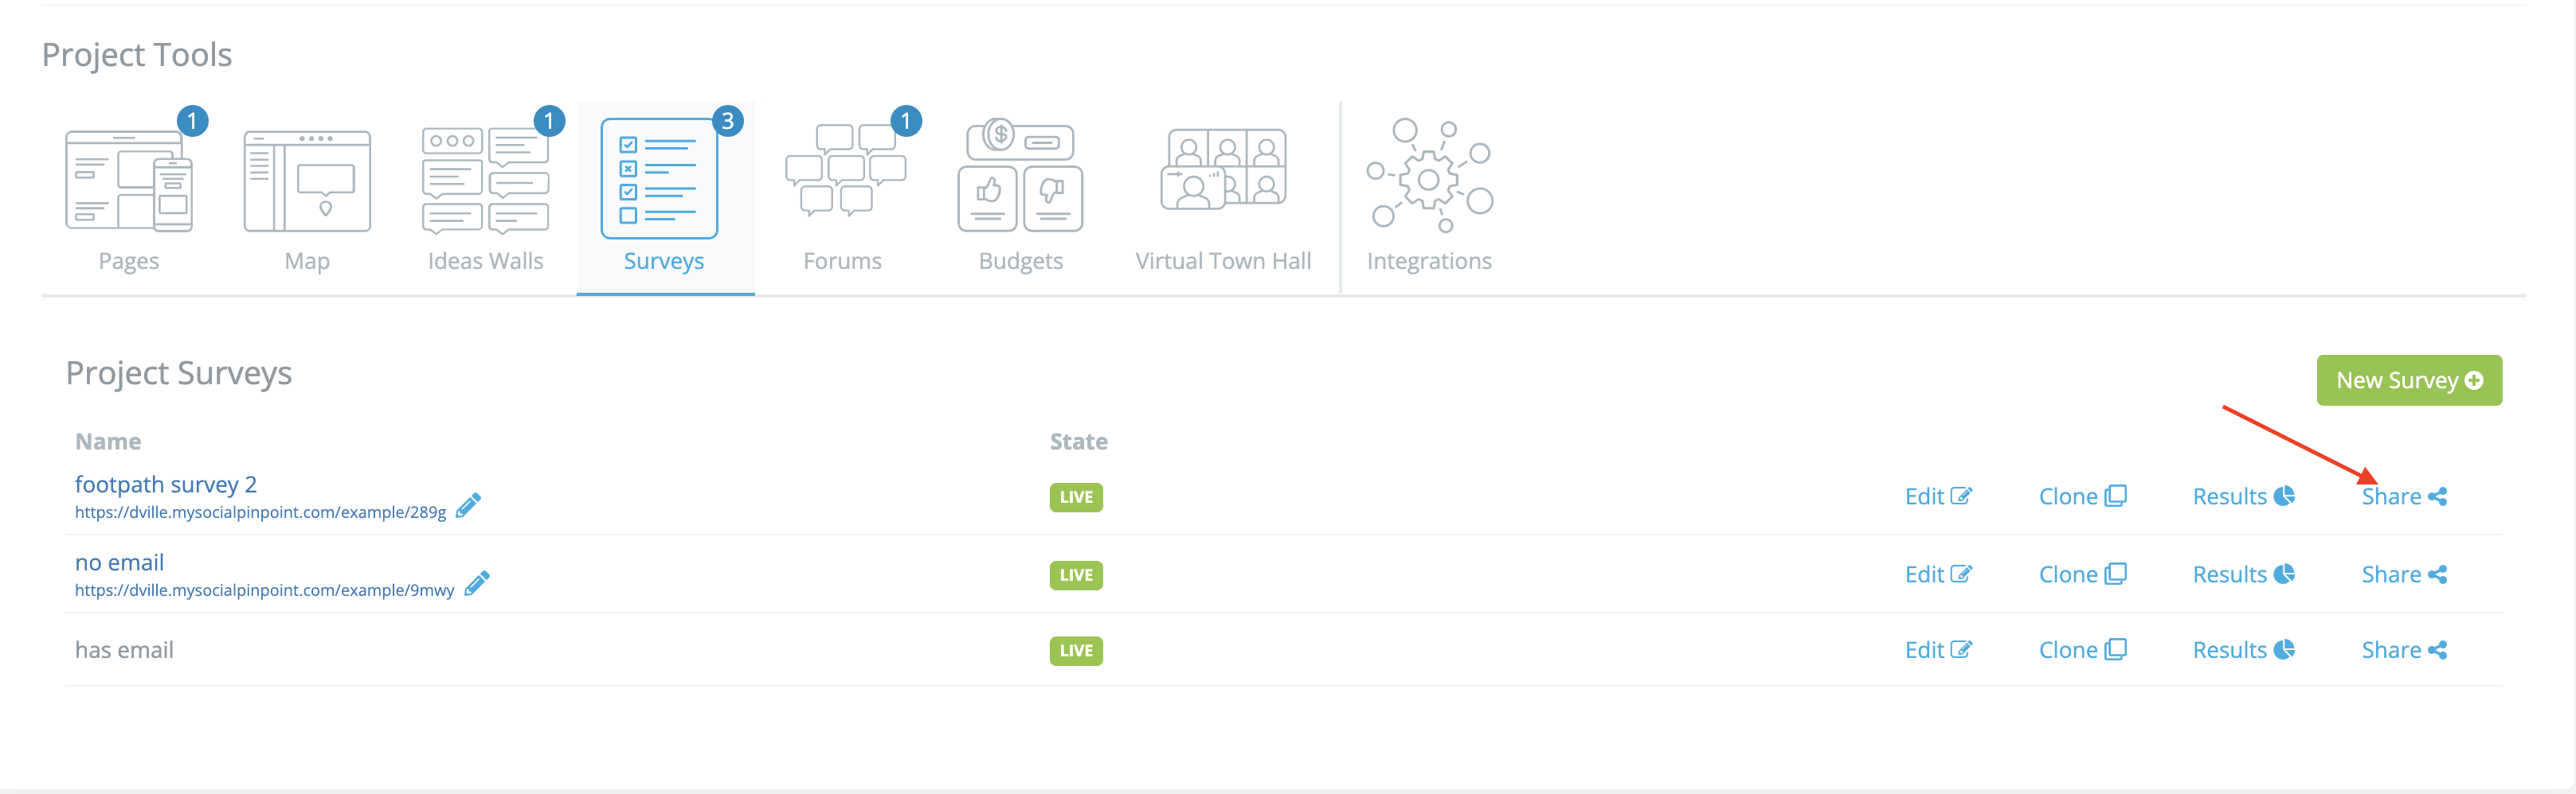
Task: Open the 289g survey URL link
Action: tap(260, 512)
